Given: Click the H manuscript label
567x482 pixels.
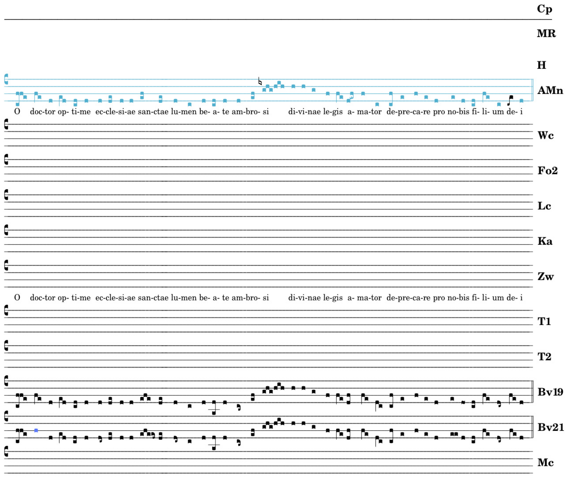Looking at the screenshot, I should (x=541, y=65).
